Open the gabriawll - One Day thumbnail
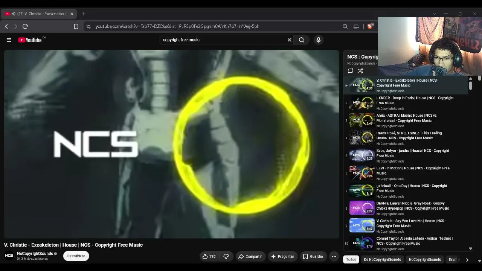 [x=362, y=190]
